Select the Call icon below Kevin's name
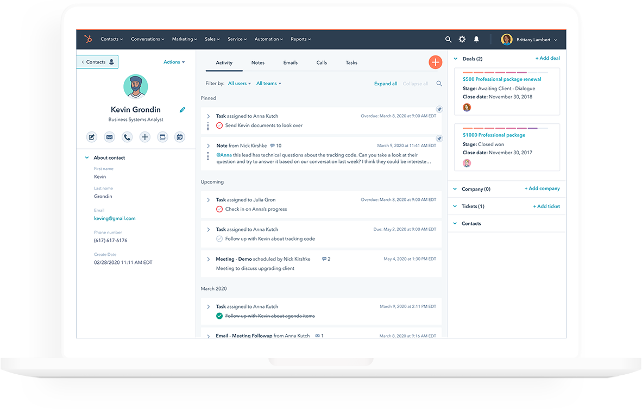 (127, 137)
